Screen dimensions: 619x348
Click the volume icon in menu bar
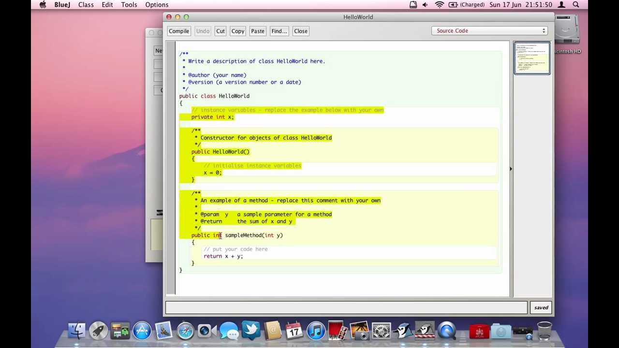(x=425, y=5)
